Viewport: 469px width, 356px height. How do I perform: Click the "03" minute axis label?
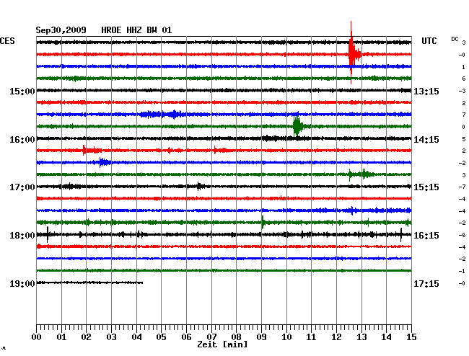111,337
